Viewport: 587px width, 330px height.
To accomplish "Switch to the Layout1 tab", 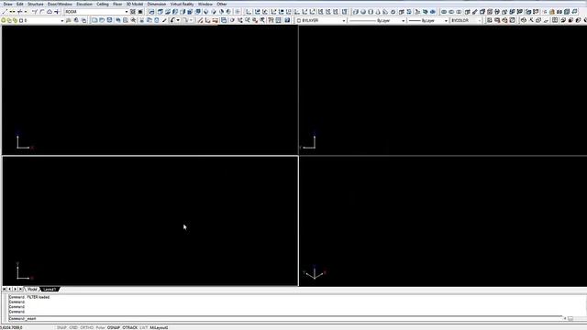I will click(x=50, y=290).
